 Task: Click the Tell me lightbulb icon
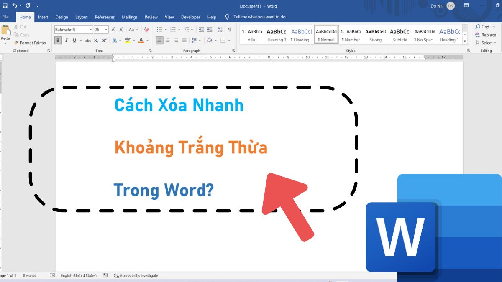tap(228, 17)
